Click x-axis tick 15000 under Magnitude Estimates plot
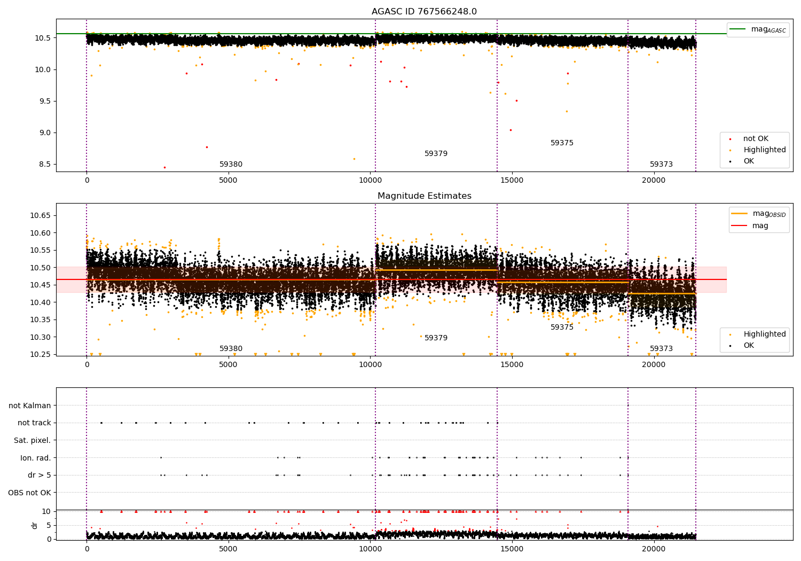The image size is (801, 561). [x=512, y=364]
